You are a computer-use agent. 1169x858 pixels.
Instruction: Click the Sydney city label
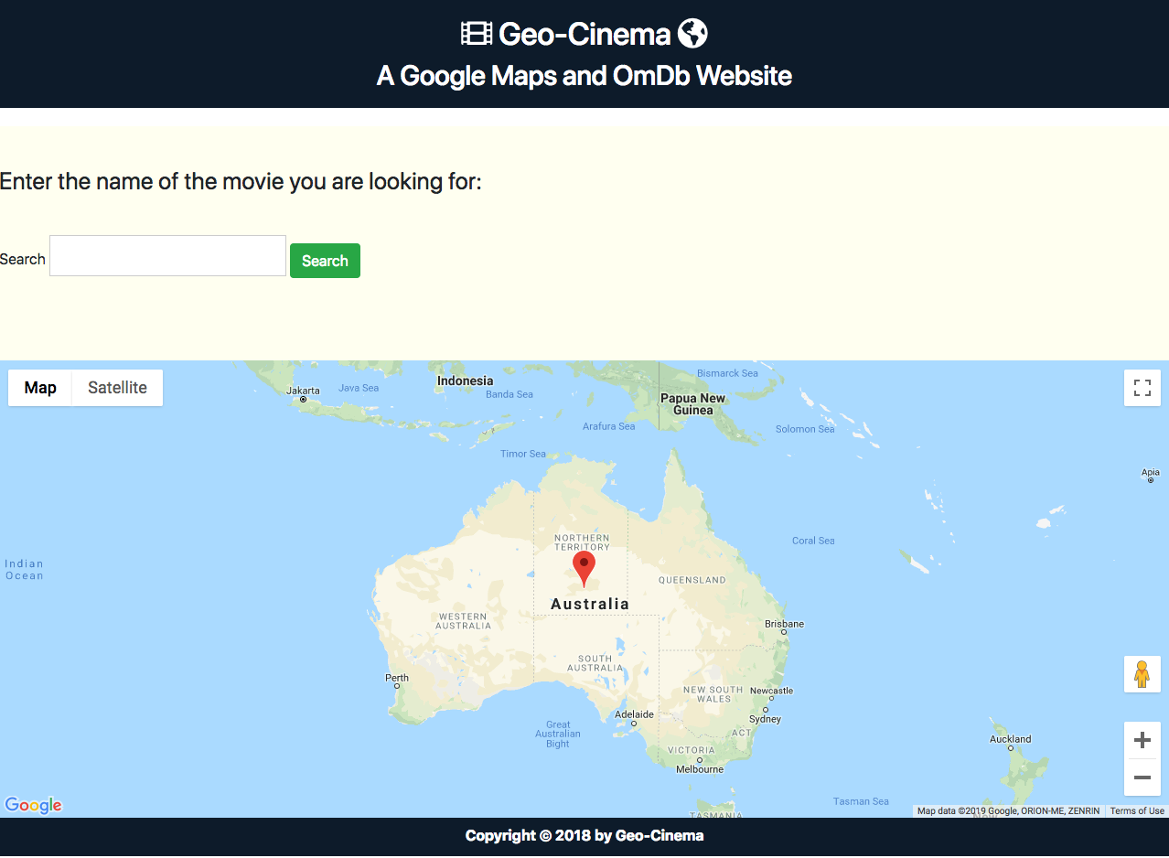coord(765,719)
